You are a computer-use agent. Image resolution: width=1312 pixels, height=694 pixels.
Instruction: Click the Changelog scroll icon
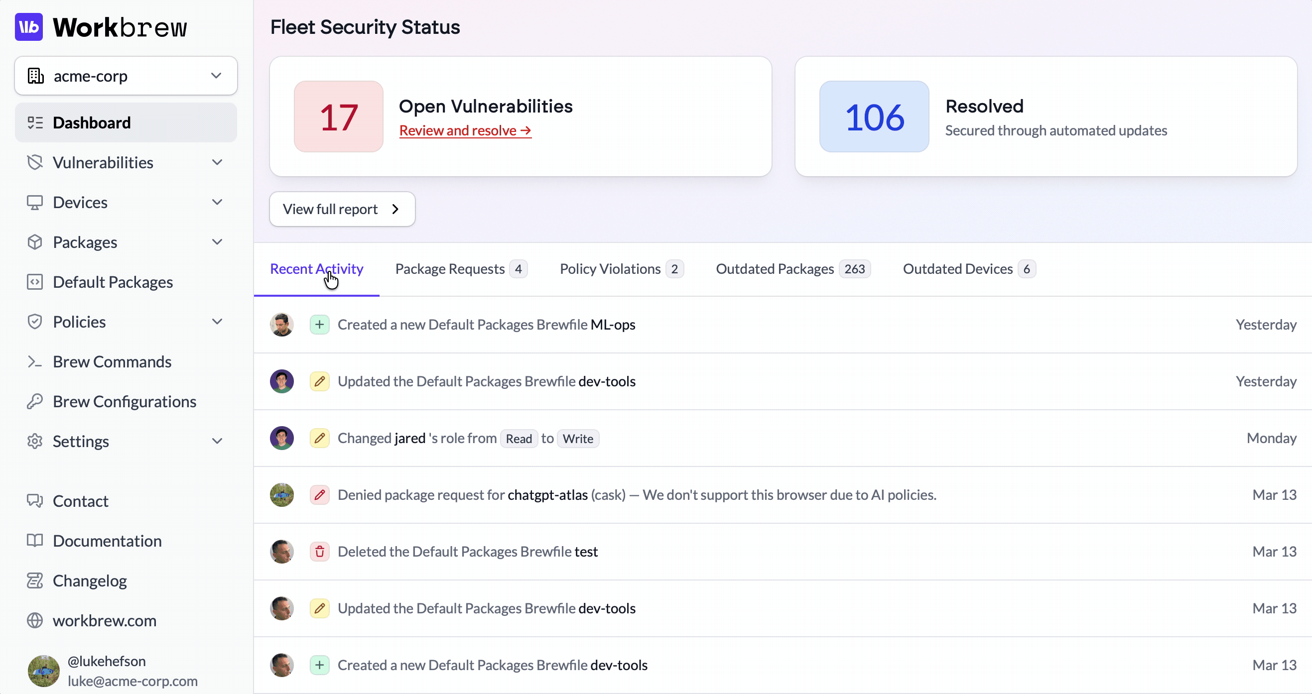point(35,581)
